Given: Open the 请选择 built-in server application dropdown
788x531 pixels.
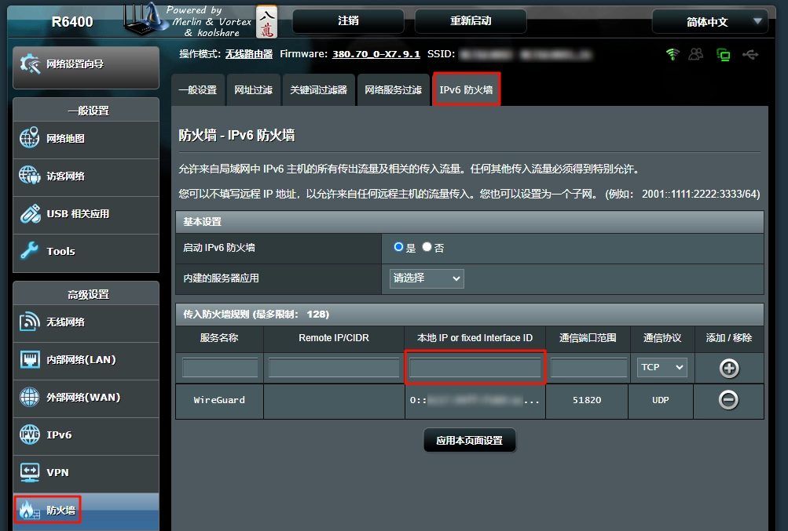Looking at the screenshot, I should (426, 278).
